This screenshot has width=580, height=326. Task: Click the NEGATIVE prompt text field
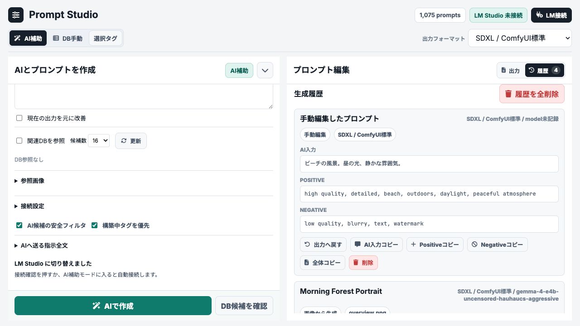tap(429, 224)
